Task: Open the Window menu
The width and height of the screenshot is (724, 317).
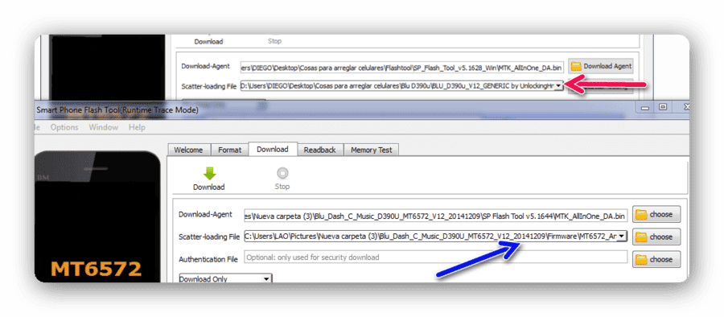Action: (x=104, y=127)
